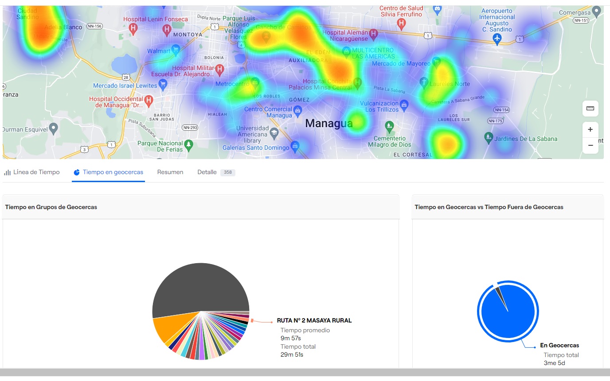Click the map ruler measure tool
The image size is (610, 381).
(590, 109)
